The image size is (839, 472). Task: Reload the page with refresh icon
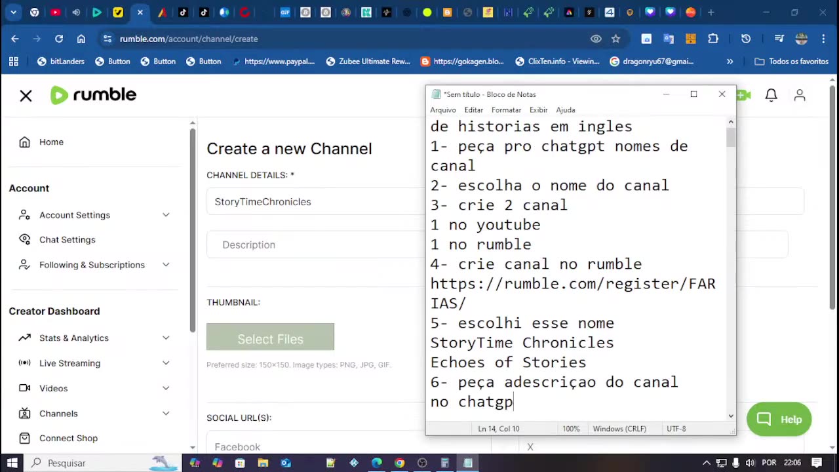point(59,39)
